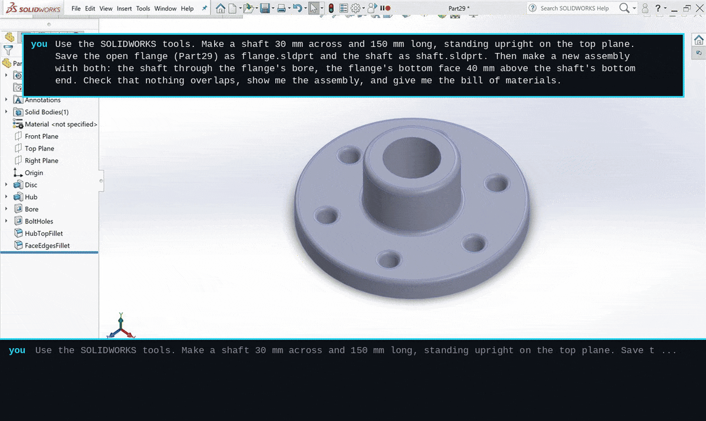706x421 pixels.
Task: Open the Save dropdown arrow
Action: click(272, 8)
